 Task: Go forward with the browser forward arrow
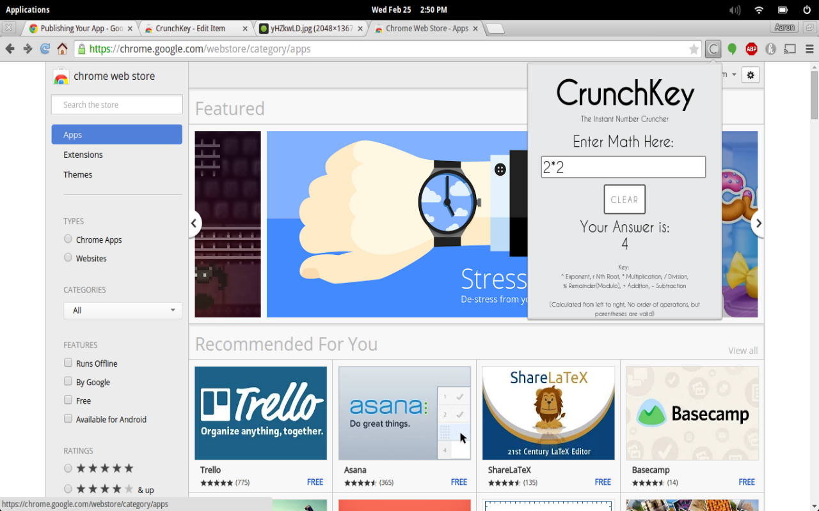coord(28,49)
